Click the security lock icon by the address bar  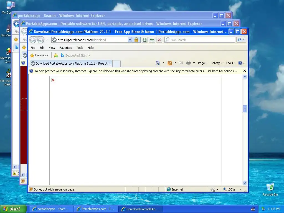(x=136, y=40)
